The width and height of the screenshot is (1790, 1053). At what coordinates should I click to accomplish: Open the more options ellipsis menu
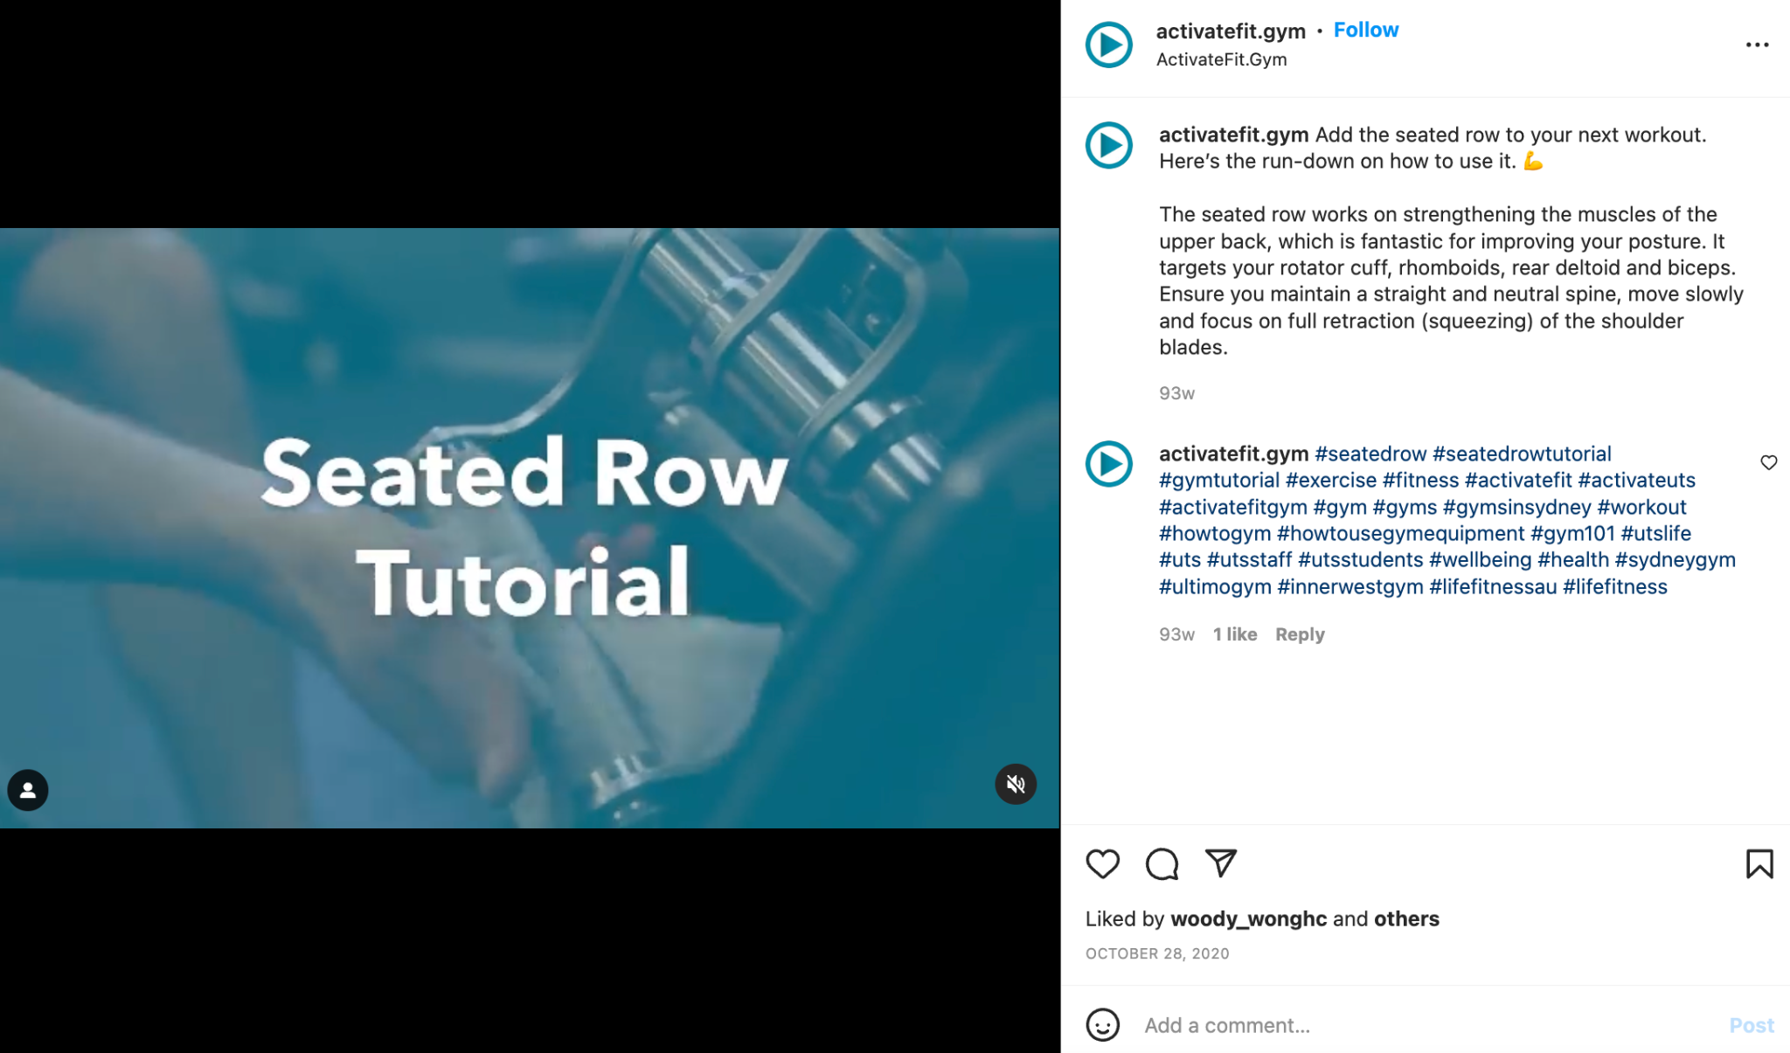tap(1757, 45)
